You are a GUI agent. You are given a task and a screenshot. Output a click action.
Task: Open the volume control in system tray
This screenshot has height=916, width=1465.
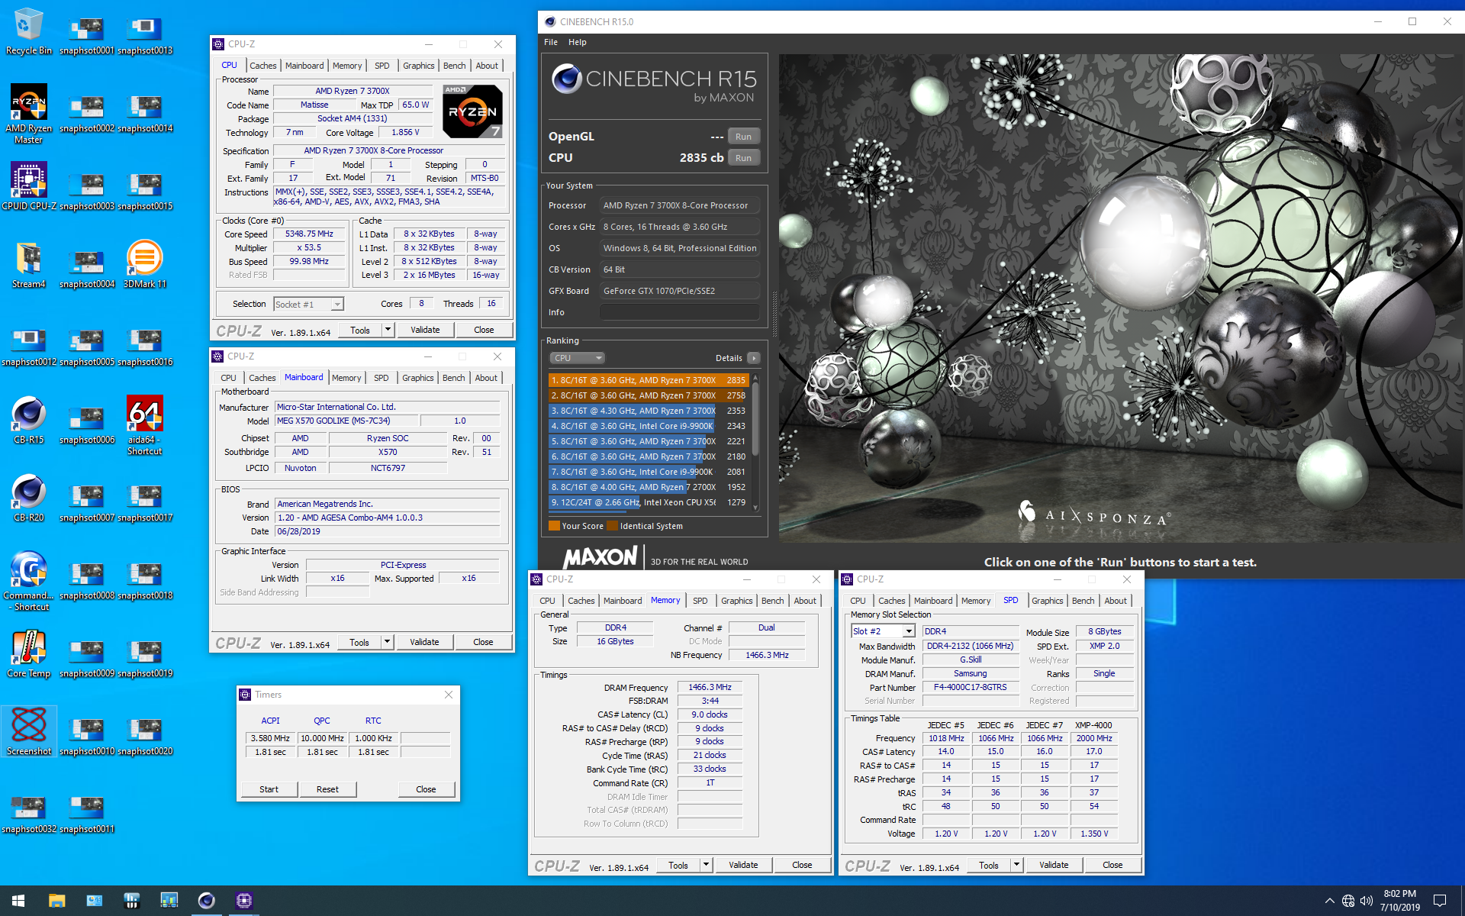pyautogui.click(x=1367, y=901)
